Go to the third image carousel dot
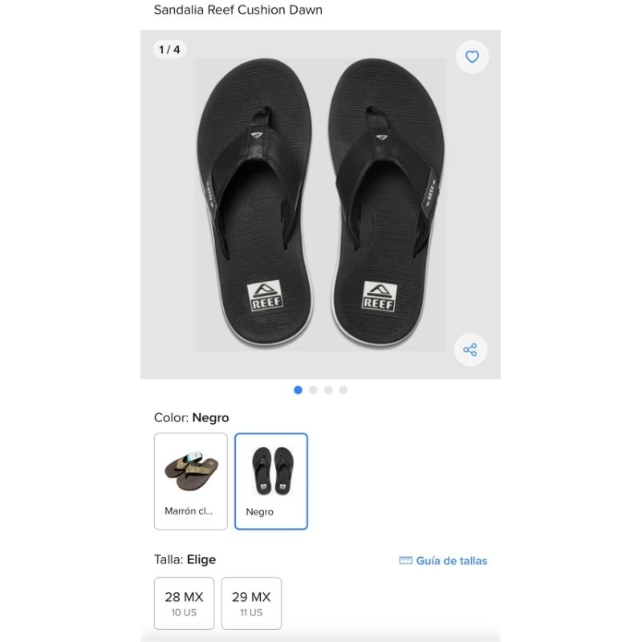Viewport: 642px width, 642px height. 328,390
